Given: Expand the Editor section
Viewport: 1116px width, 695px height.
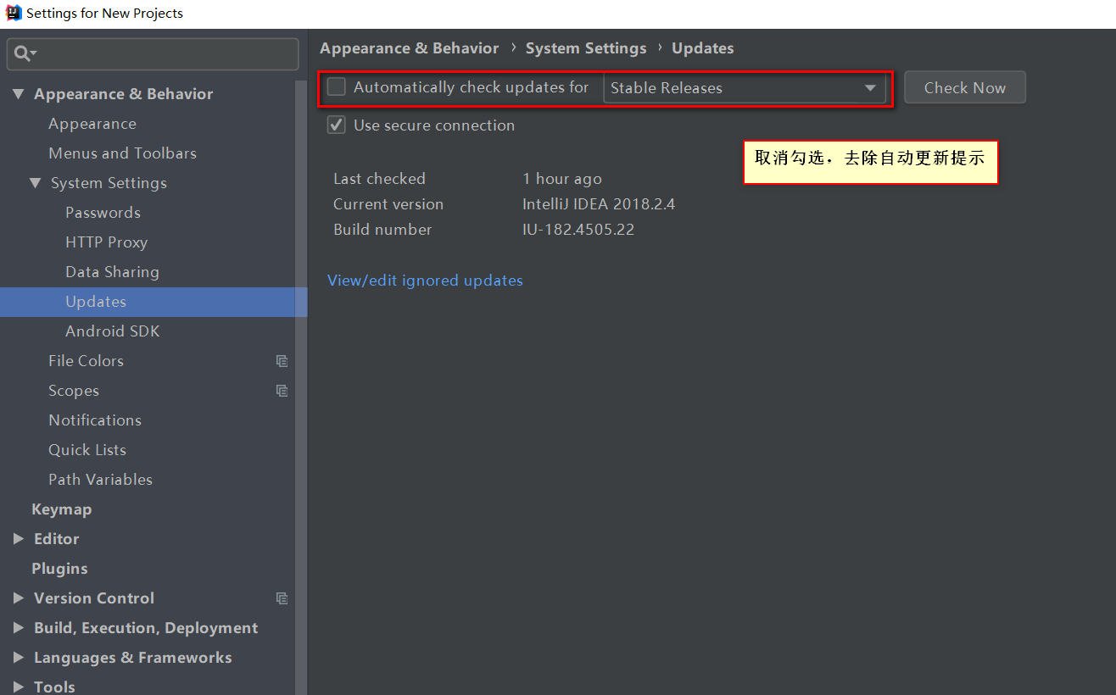Looking at the screenshot, I should click(x=19, y=539).
